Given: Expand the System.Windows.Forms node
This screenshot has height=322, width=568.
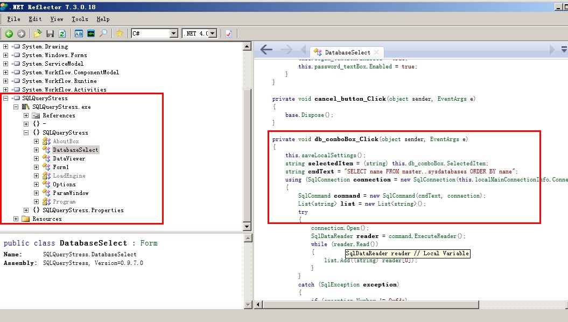Looking at the screenshot, I should [5, 55].
